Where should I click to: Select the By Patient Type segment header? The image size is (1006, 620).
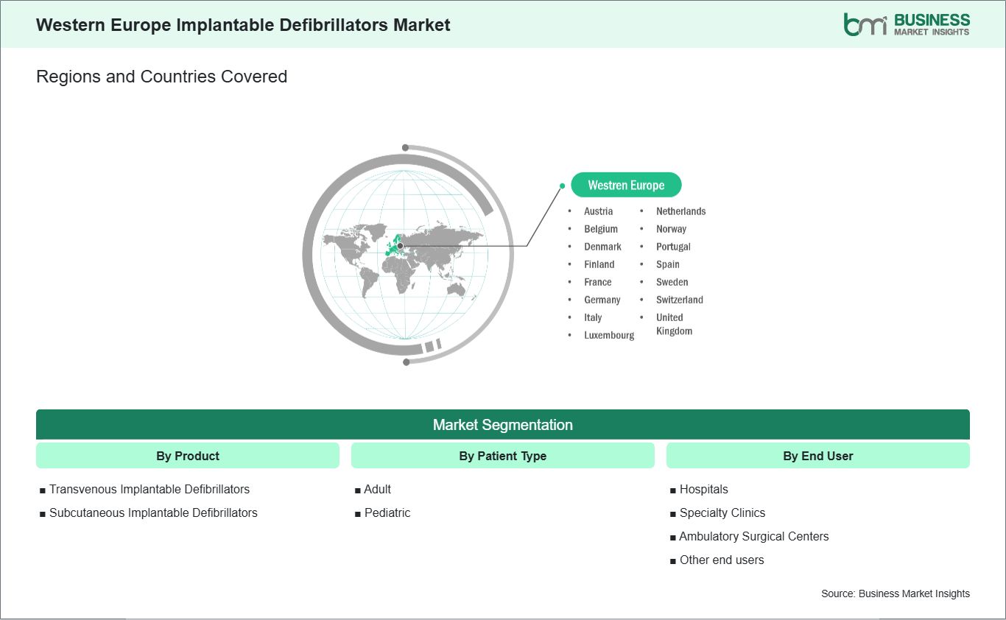tap(503, 456)
